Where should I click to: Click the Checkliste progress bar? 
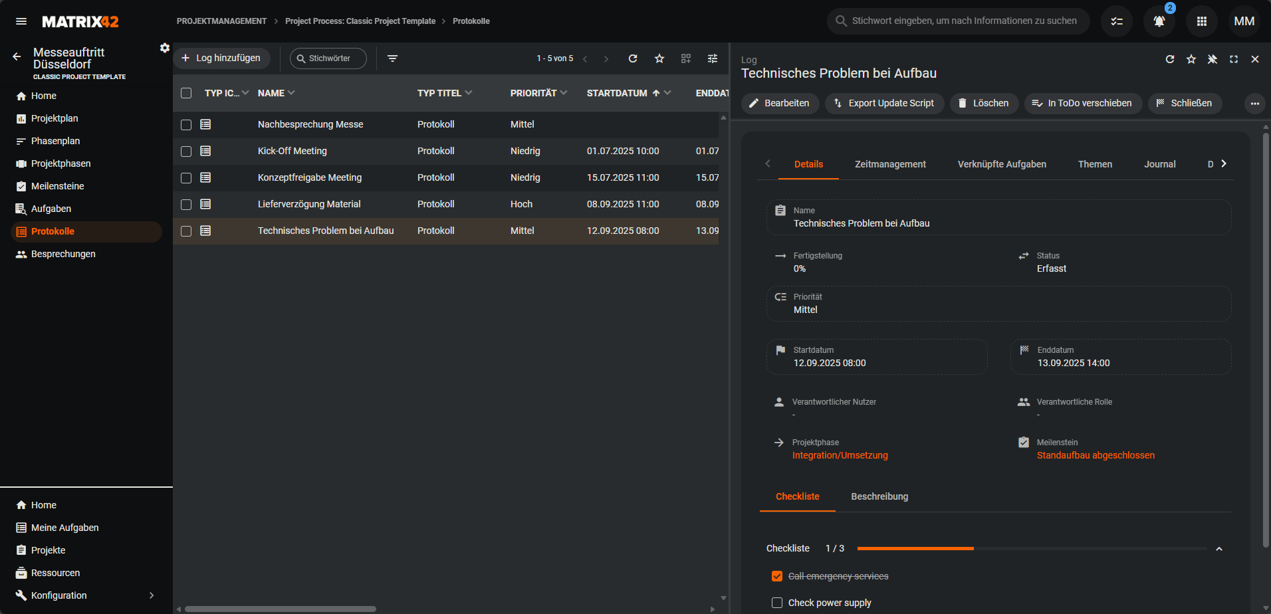(1031, 549)
